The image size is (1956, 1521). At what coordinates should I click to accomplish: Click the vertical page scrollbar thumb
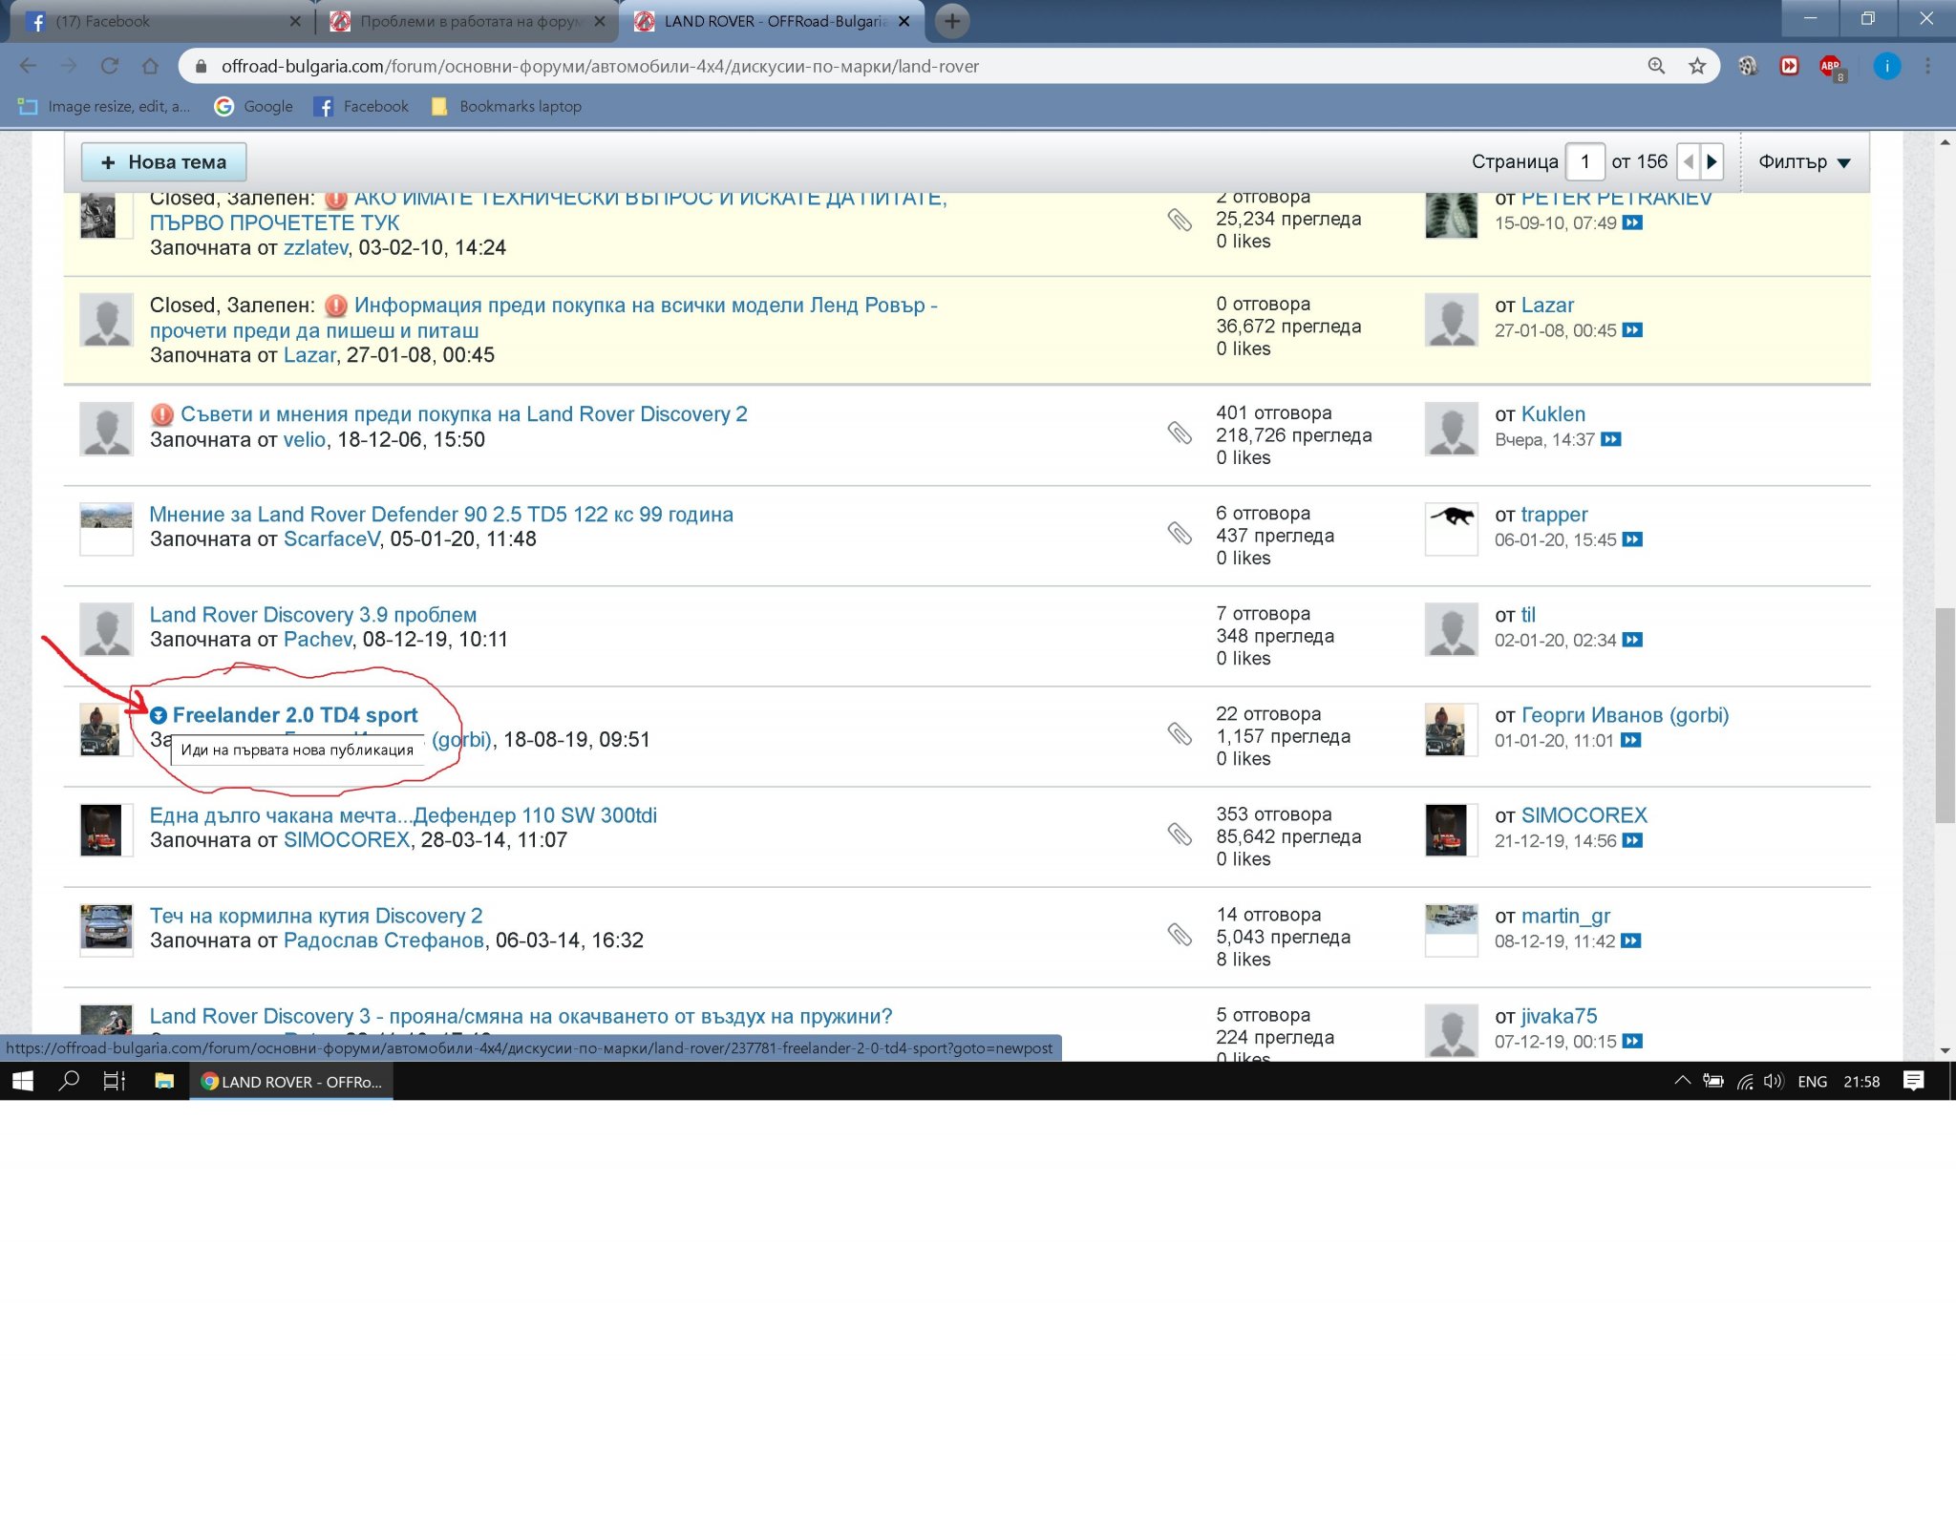pos(1945,714)
